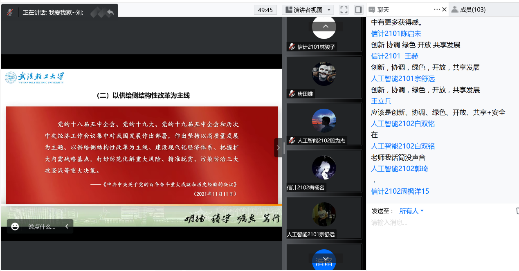This screenshot has height=271, width=519.
Task: Click the slide date text （2021年11月11日）
Action: (x=216, y=194)
